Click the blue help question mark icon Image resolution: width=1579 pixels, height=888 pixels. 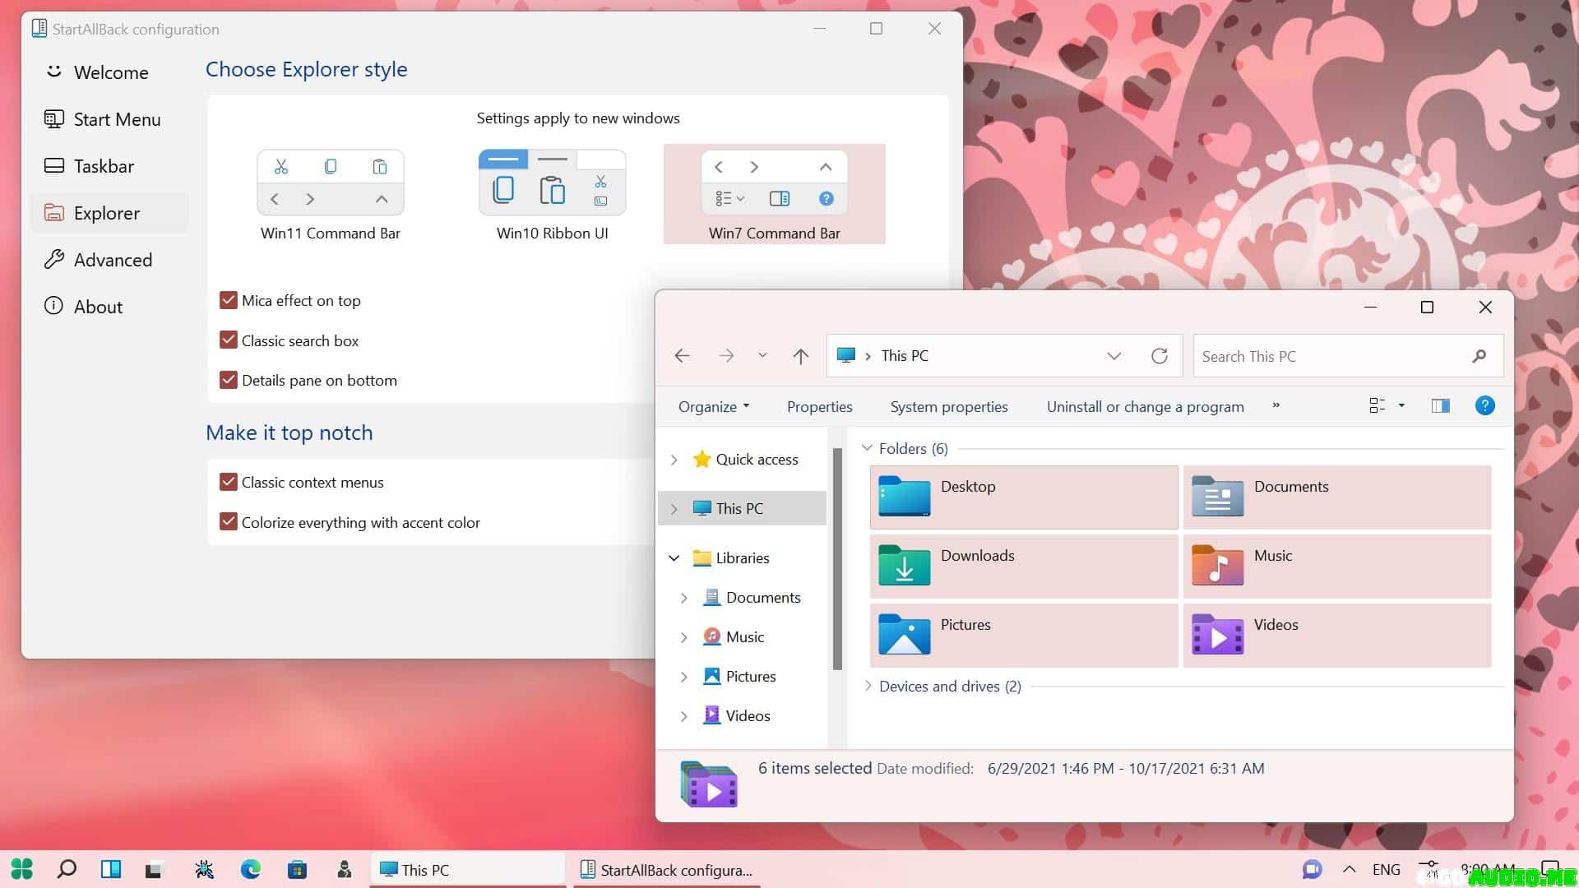[x=1484, y=406]
